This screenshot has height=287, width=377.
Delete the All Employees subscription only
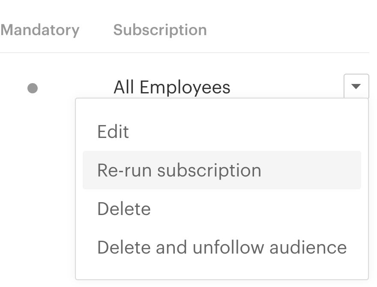pyautogui.click(x=124, y=209)
